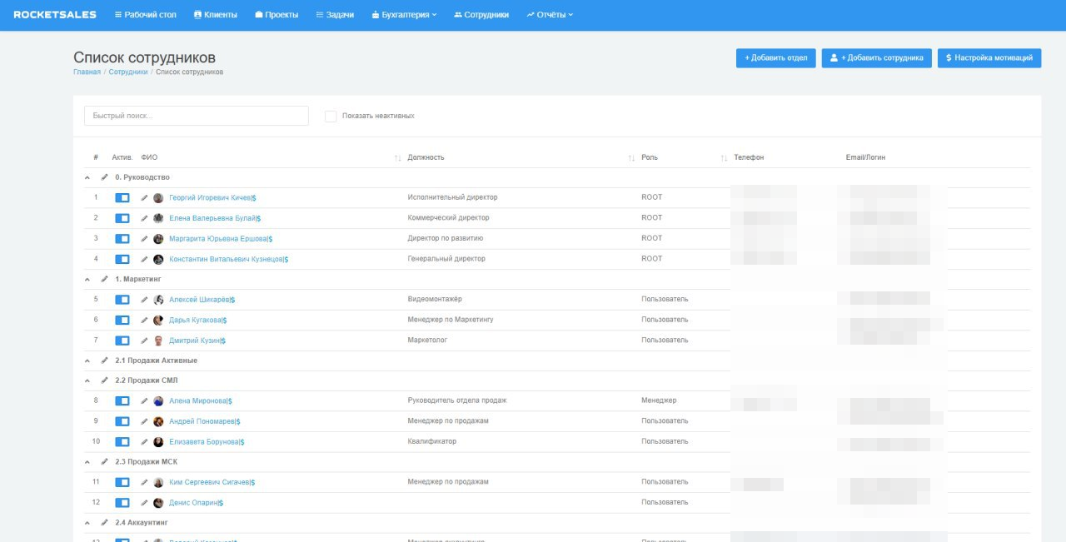Disable the active toggle for Андрей Пономарев

122,420
